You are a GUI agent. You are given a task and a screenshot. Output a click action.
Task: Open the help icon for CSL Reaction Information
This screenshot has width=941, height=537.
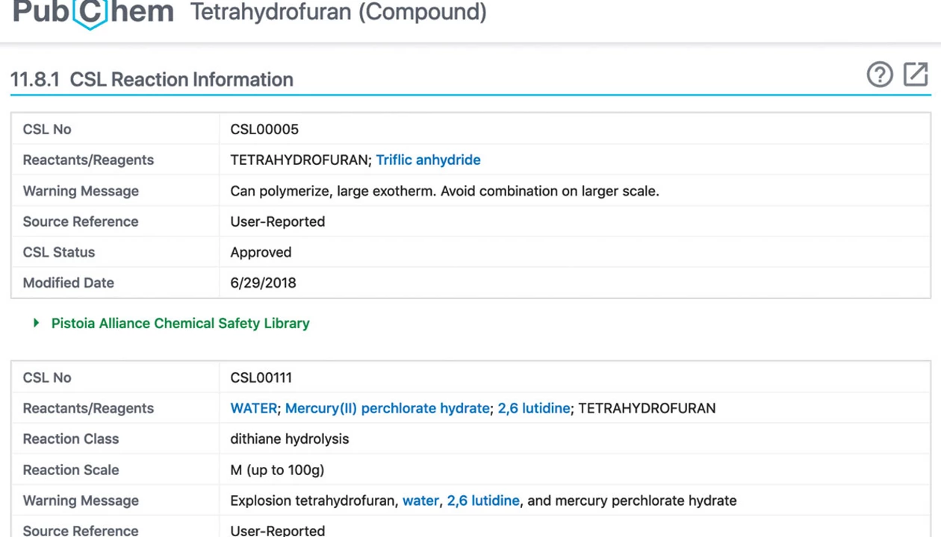[880, 75]
